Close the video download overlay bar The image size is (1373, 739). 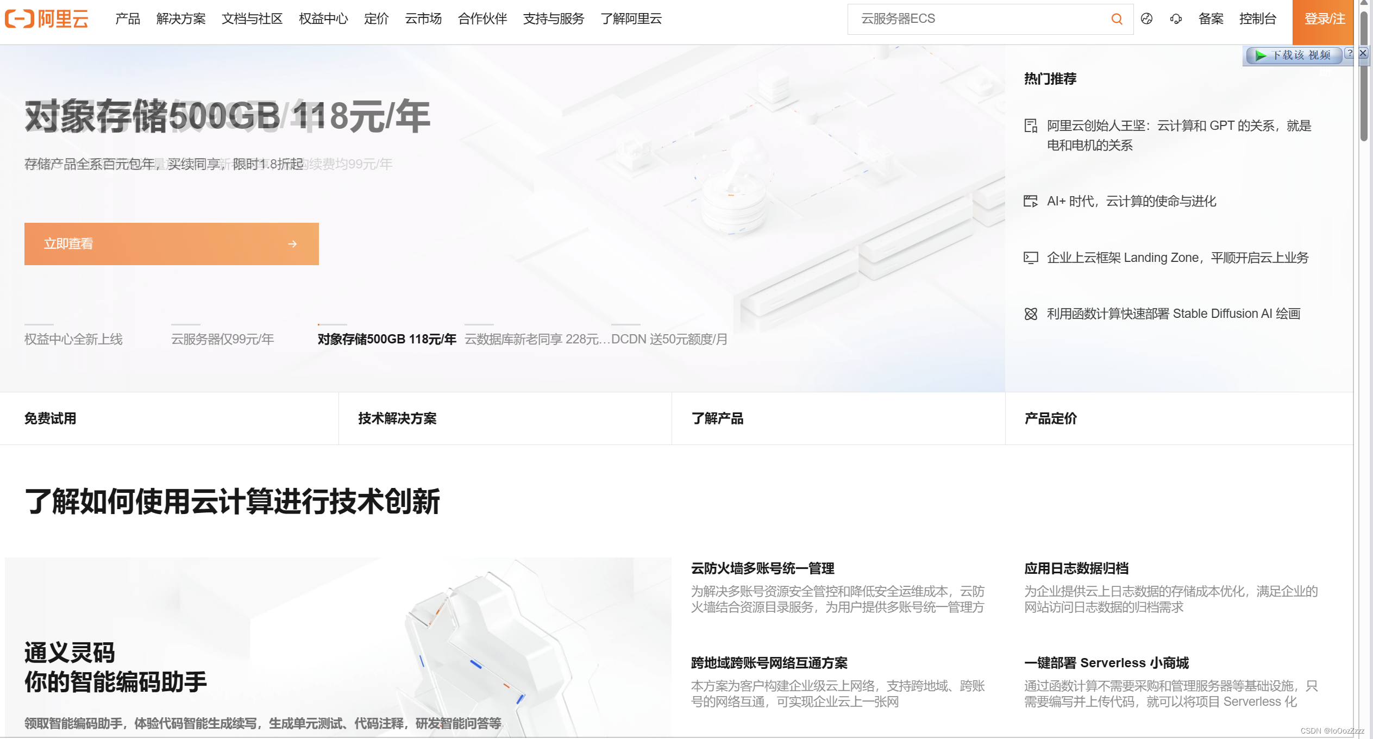click(x=1363, y=53)
